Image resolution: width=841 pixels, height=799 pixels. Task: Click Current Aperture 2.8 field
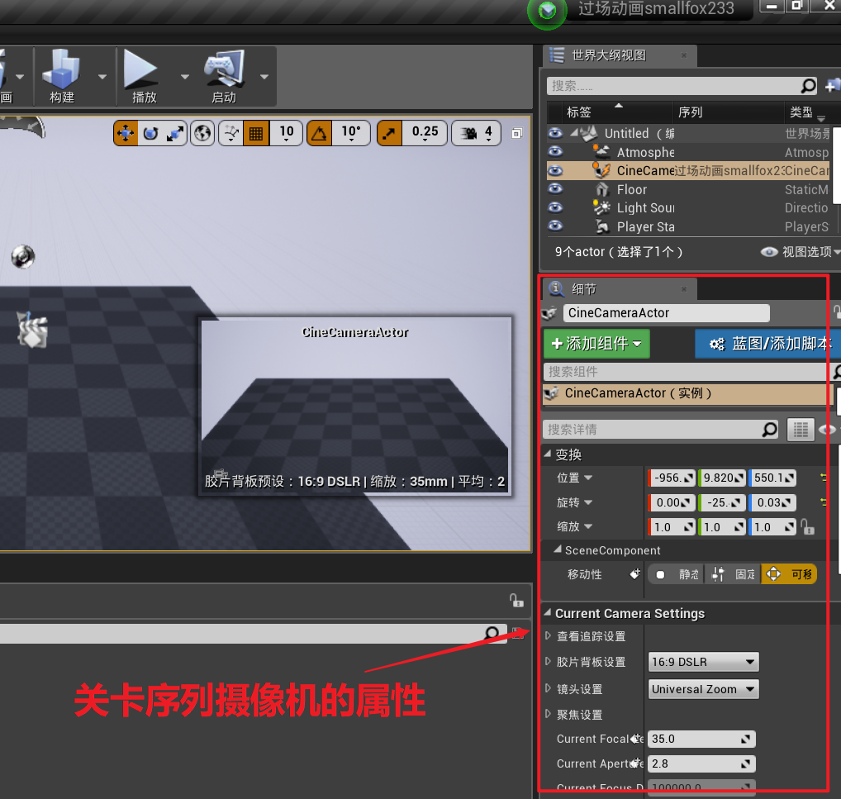[x=701, y=763]
